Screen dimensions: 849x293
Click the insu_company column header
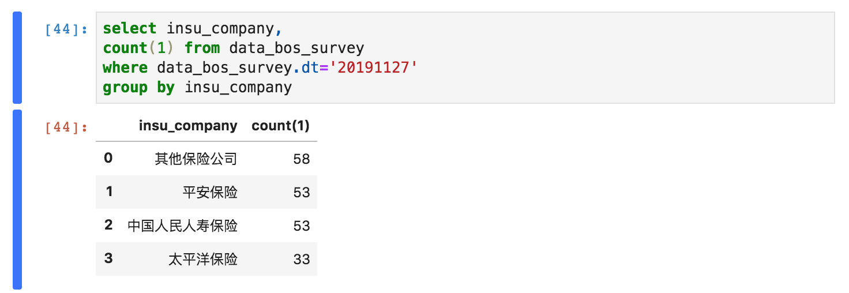188,126
